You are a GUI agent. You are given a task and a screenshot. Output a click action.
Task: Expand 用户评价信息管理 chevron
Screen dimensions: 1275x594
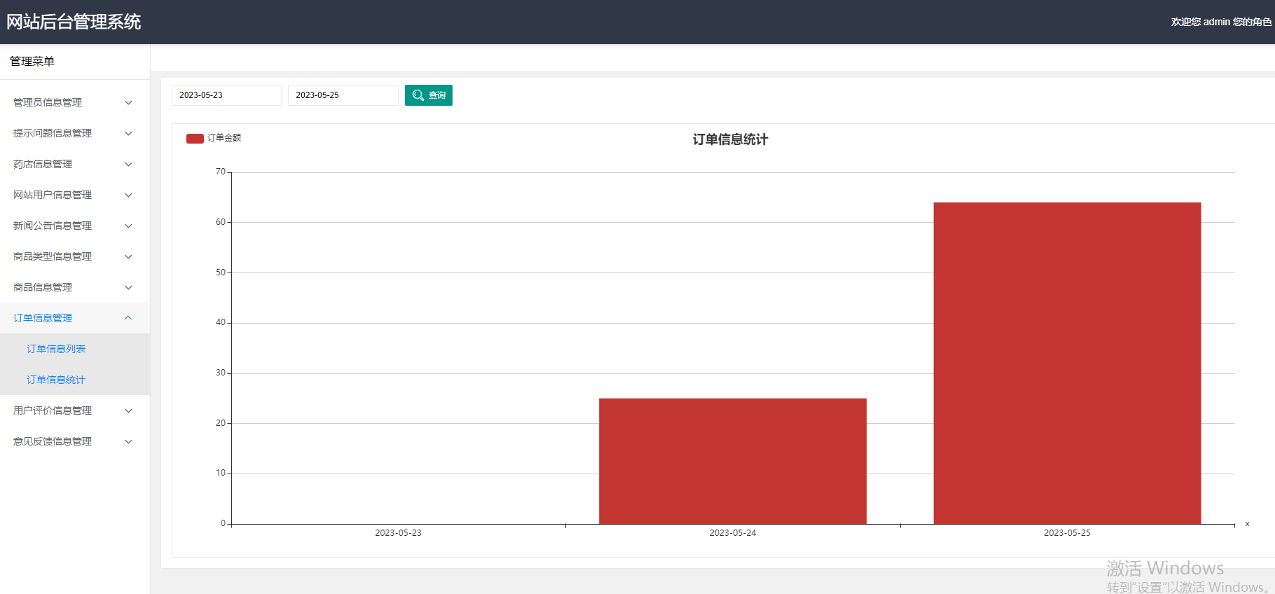(x=128, y=410)
